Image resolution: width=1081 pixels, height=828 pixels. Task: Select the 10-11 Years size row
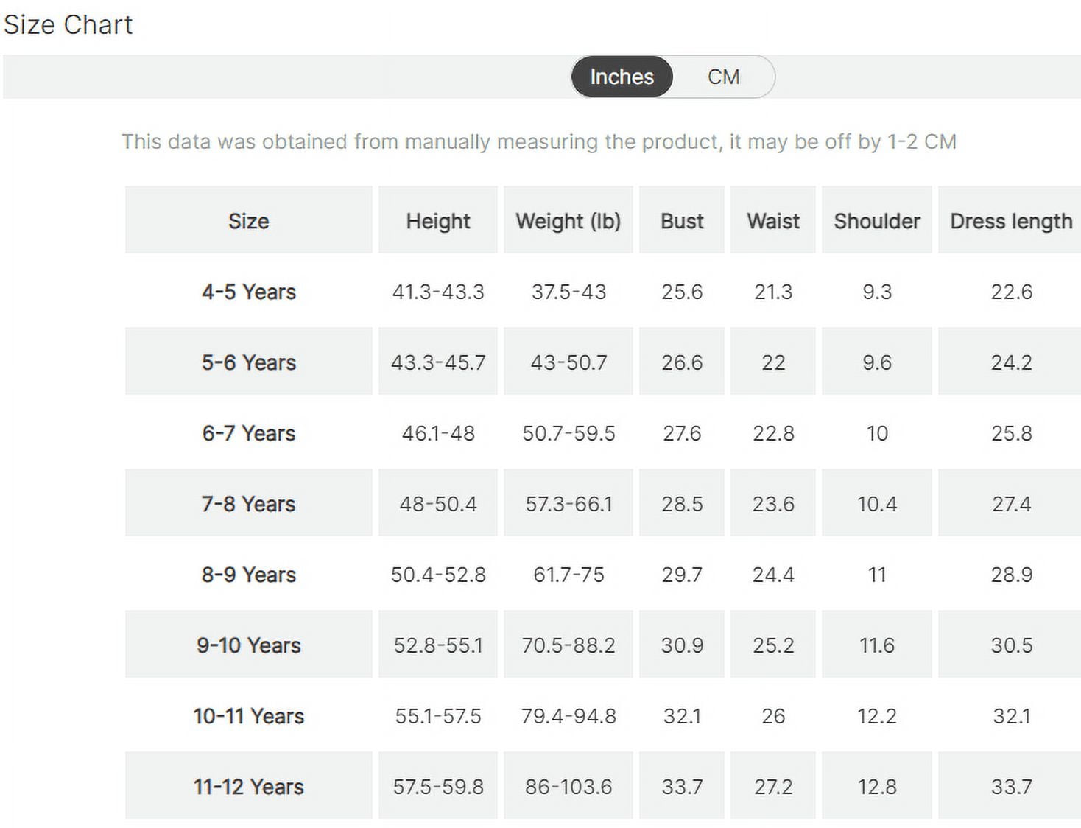(603, 716)
